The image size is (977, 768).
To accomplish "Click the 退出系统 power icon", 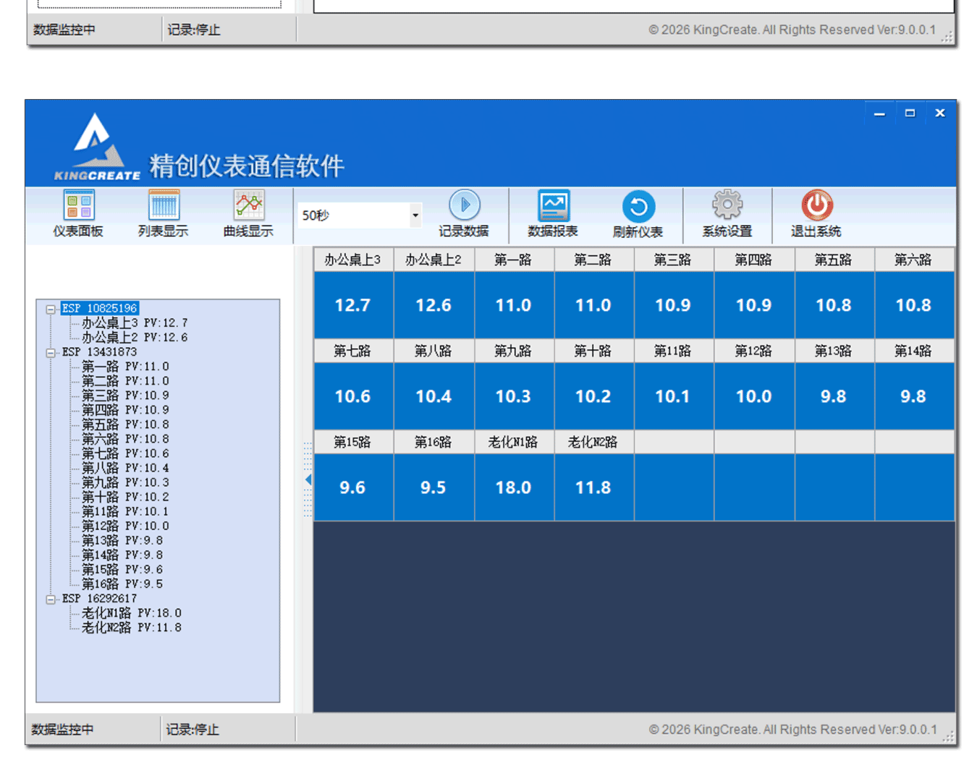I will pyautogui.click(x=816, y=206).
